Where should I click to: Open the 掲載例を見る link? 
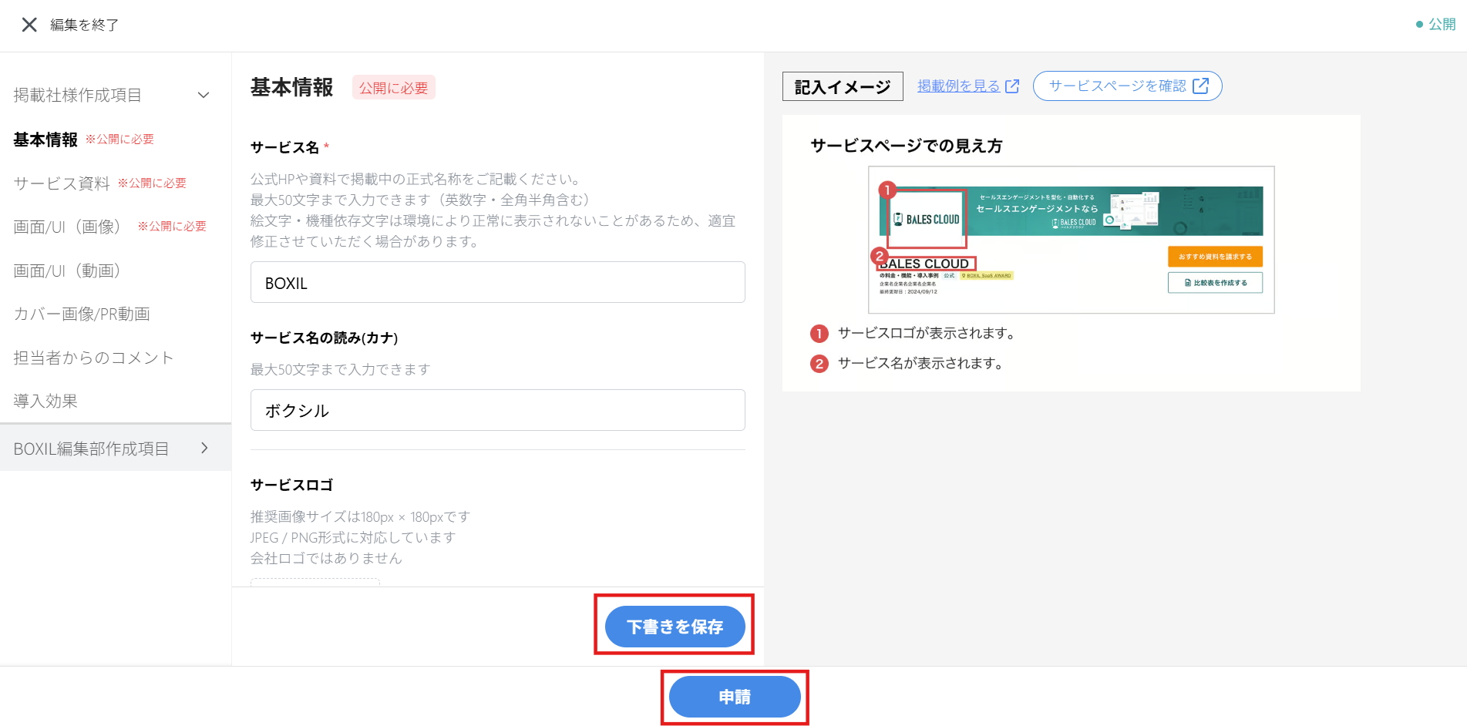[958, 86]
